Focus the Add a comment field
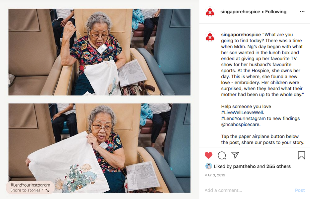 click(247, 190)
